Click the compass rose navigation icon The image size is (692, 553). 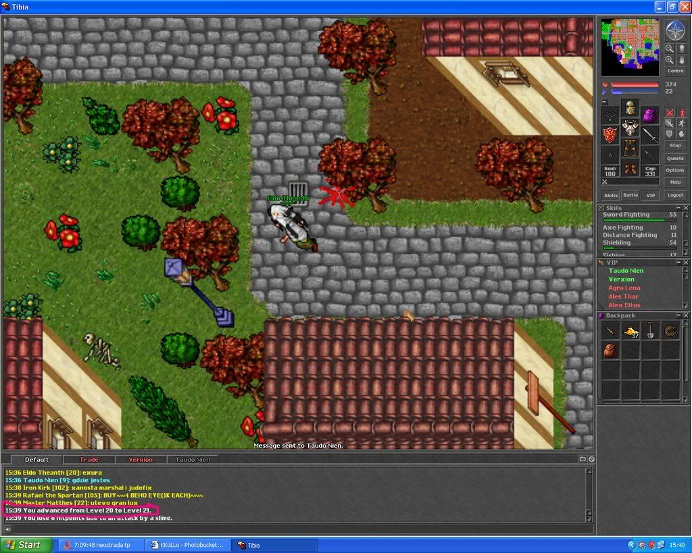point(675,30)
